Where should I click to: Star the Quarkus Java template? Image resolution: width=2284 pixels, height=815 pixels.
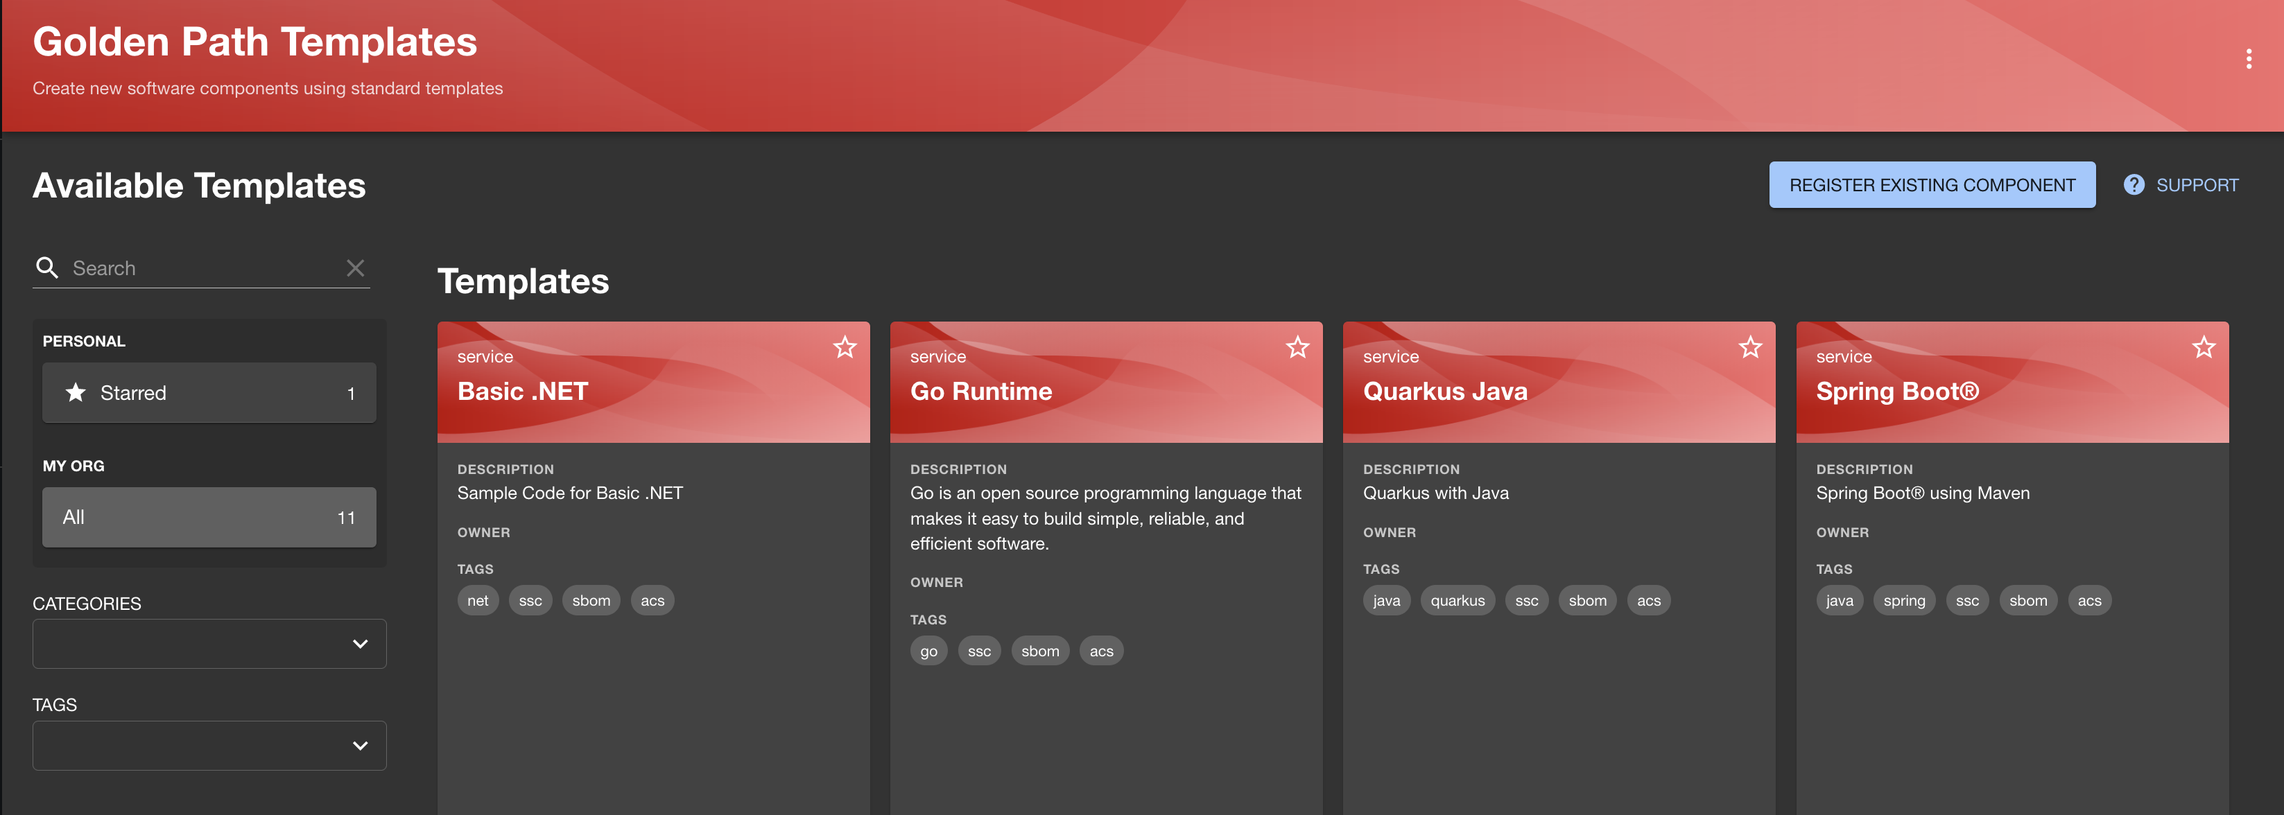click(1750, 347)
